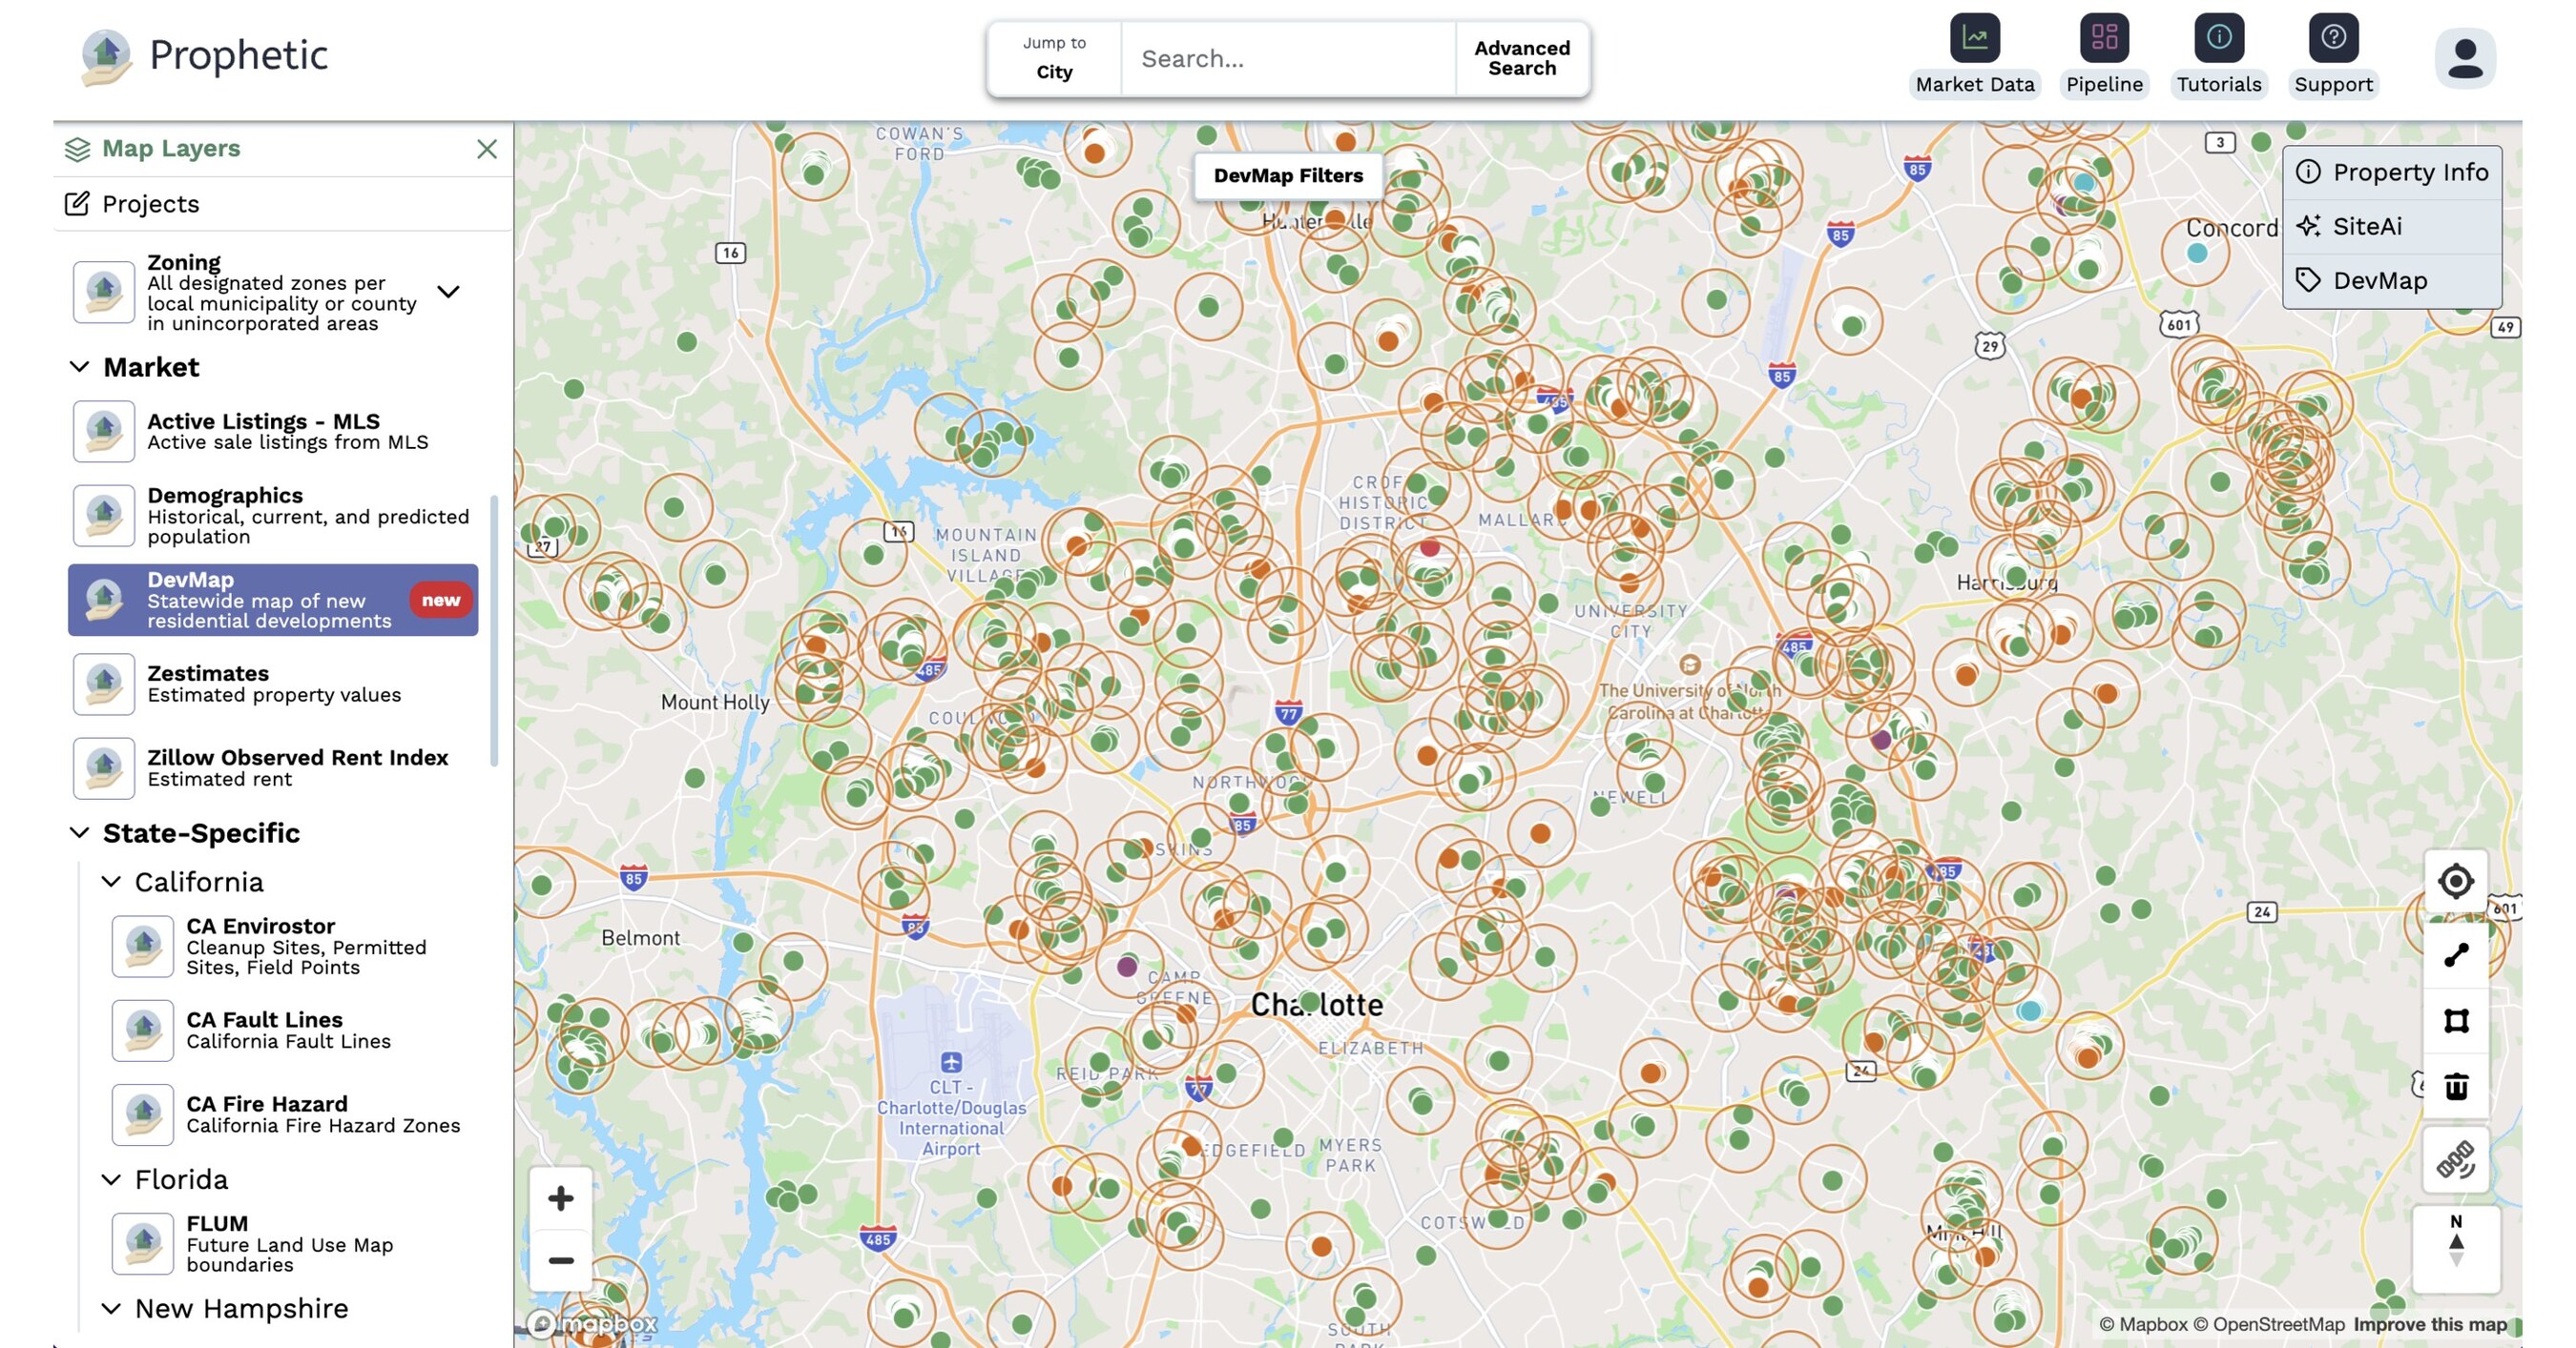Disable the active DevMap layer

click(273, 600)
